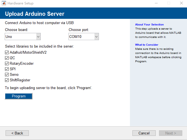Uncheck the Adafruit/MotorShieldV2 library checkbox
The width and height of the screenshot is (187, 140).
(x=7, y=52)
